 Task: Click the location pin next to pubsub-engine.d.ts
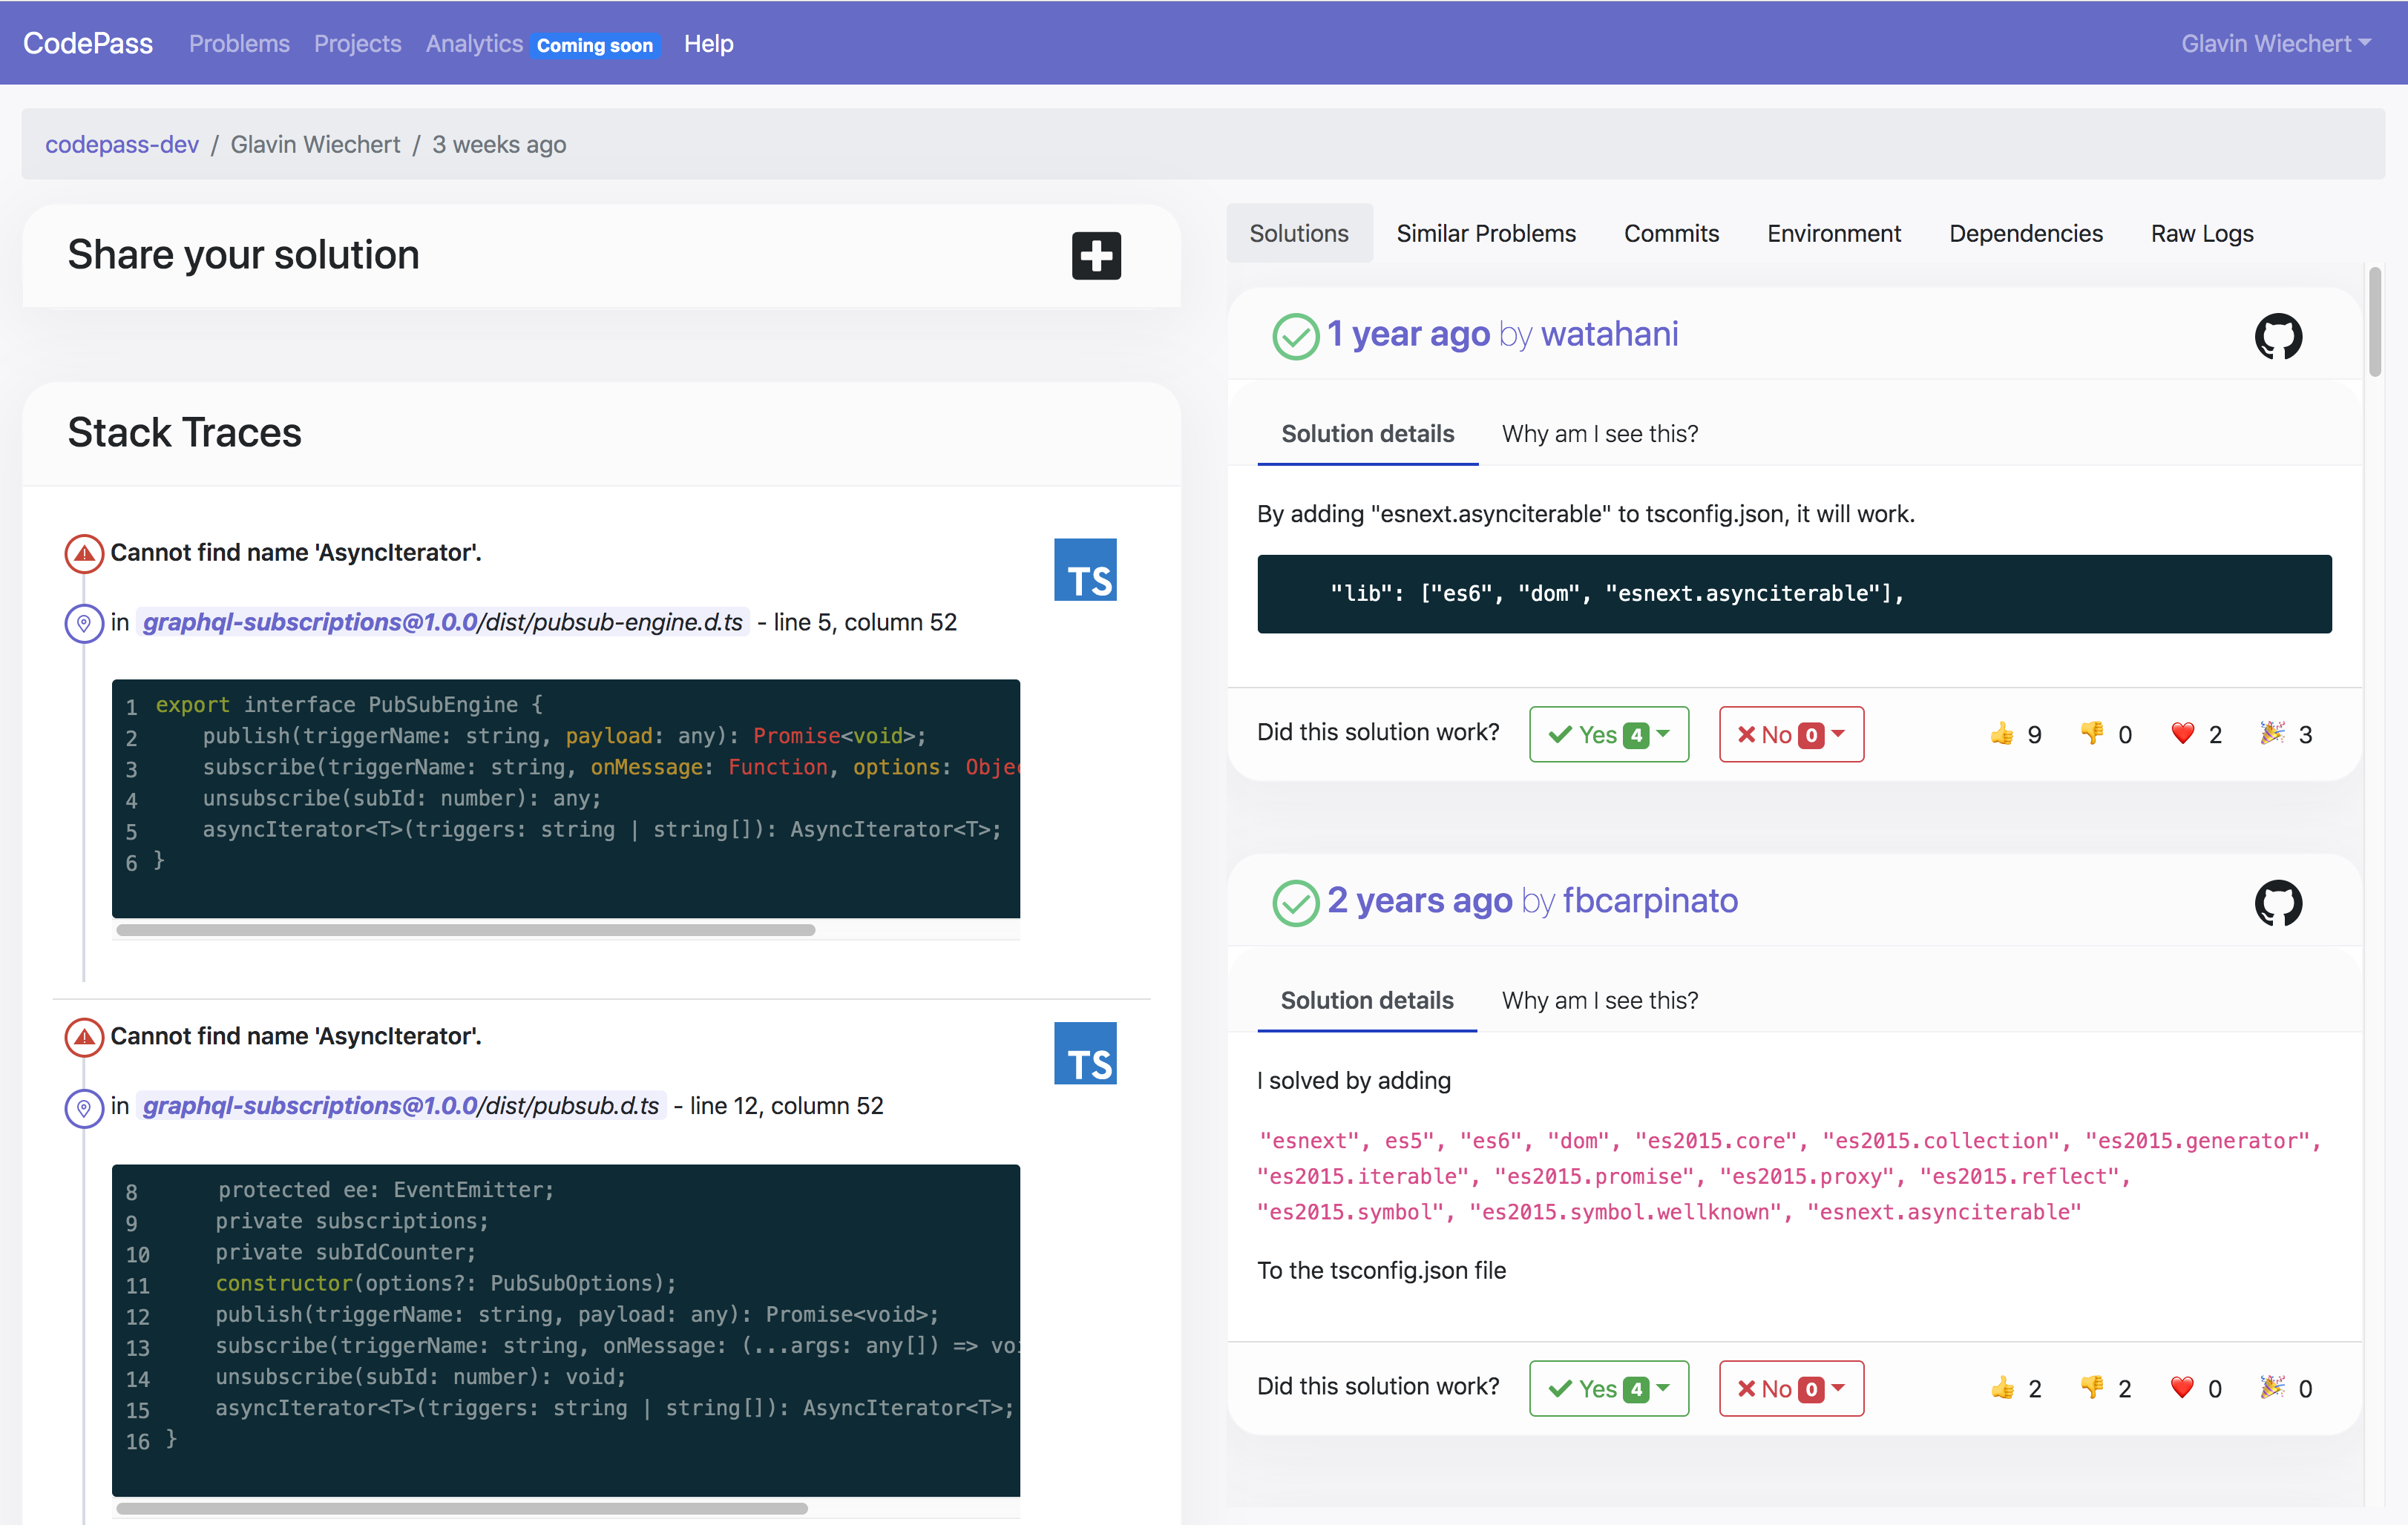[84, 622]
